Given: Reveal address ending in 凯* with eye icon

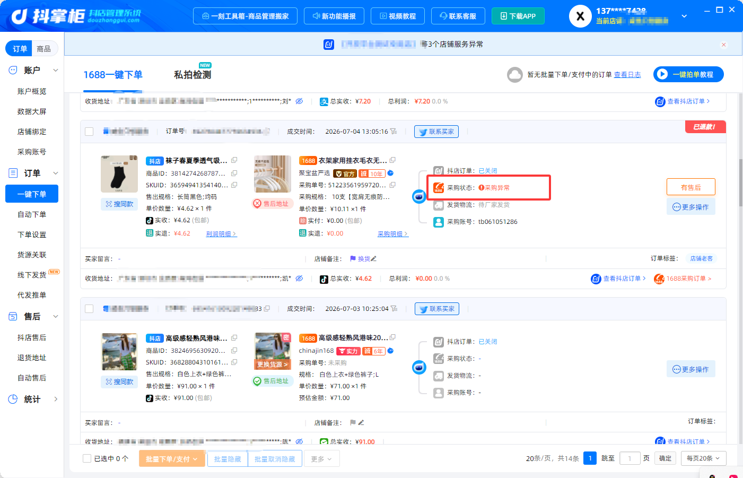Looking at the screenshot, I should click(x=299, y=279).
